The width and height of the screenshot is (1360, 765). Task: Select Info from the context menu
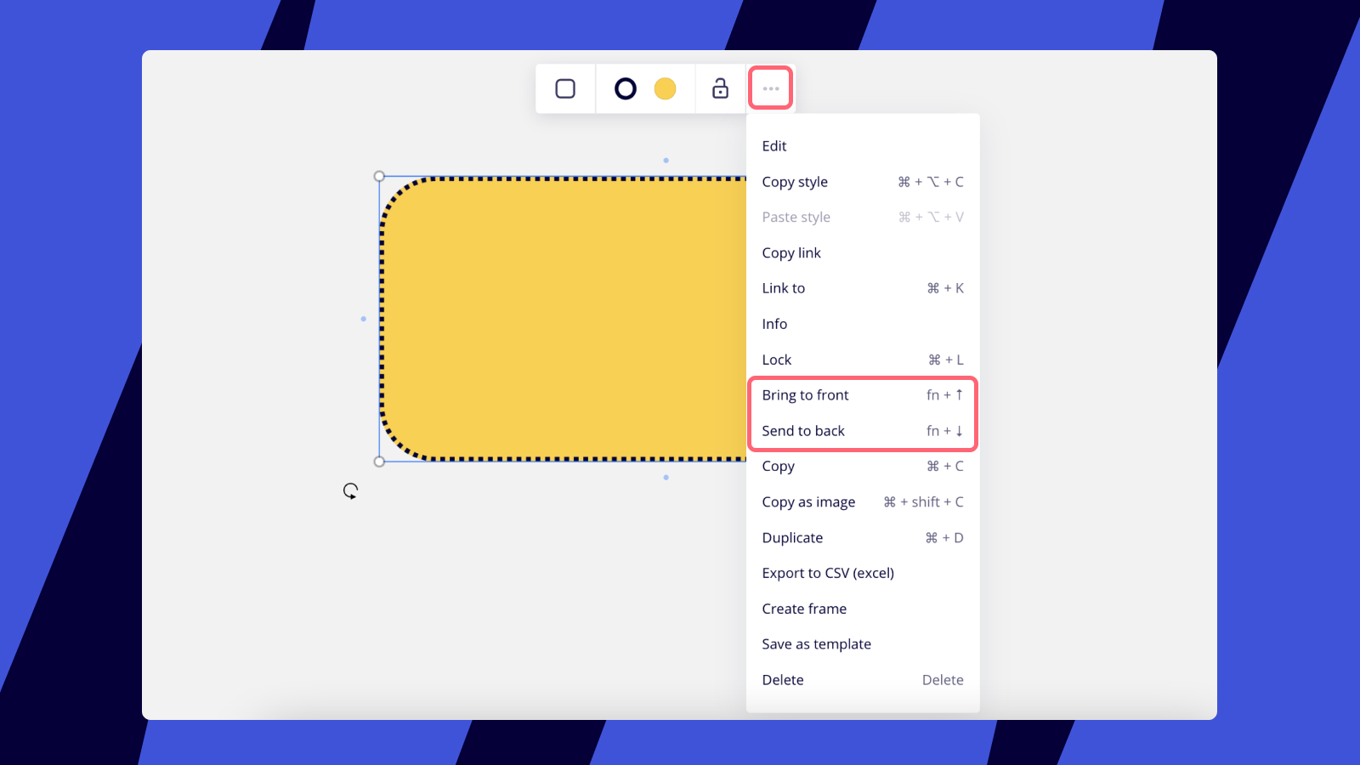coord(773,324)
